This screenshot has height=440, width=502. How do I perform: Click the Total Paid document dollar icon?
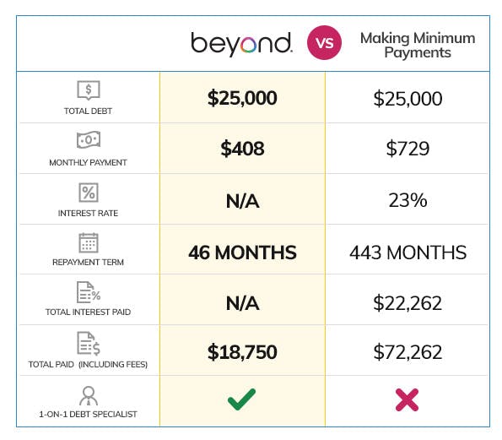click(89, 344)
